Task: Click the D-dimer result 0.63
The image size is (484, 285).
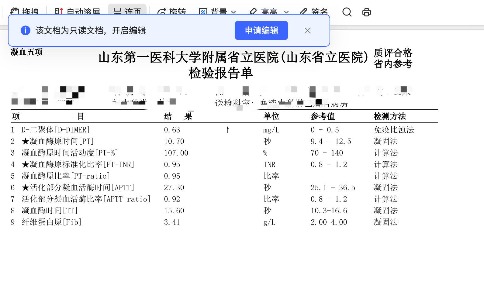Action: click(x=172, y=130)
